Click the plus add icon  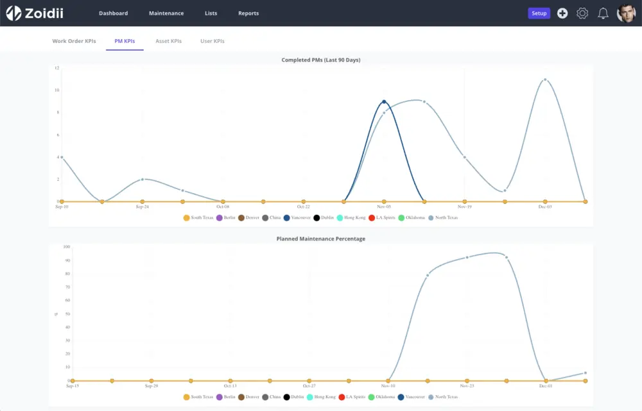(562, 13)
